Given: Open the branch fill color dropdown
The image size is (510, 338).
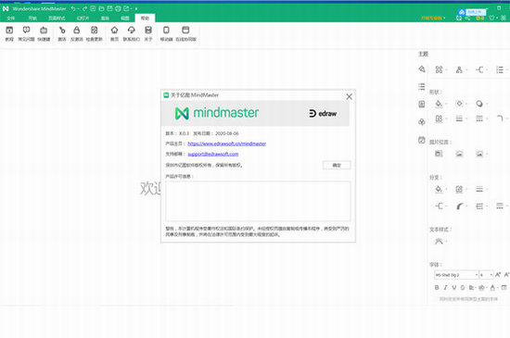Looking at the screenshot, I should tap(440, 189).
